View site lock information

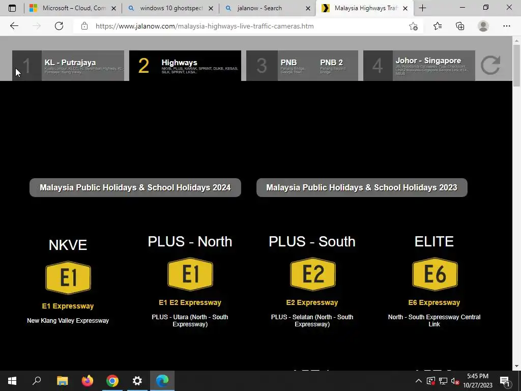pos(84,26)
